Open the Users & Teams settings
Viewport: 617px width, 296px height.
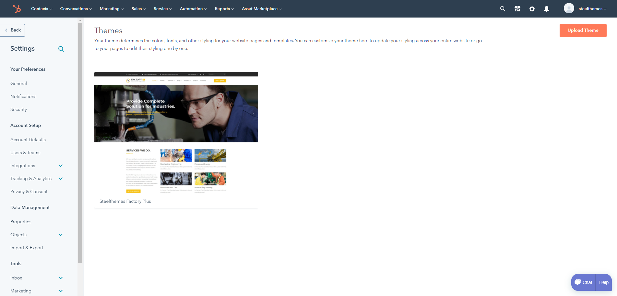click(x=25, y=153)
